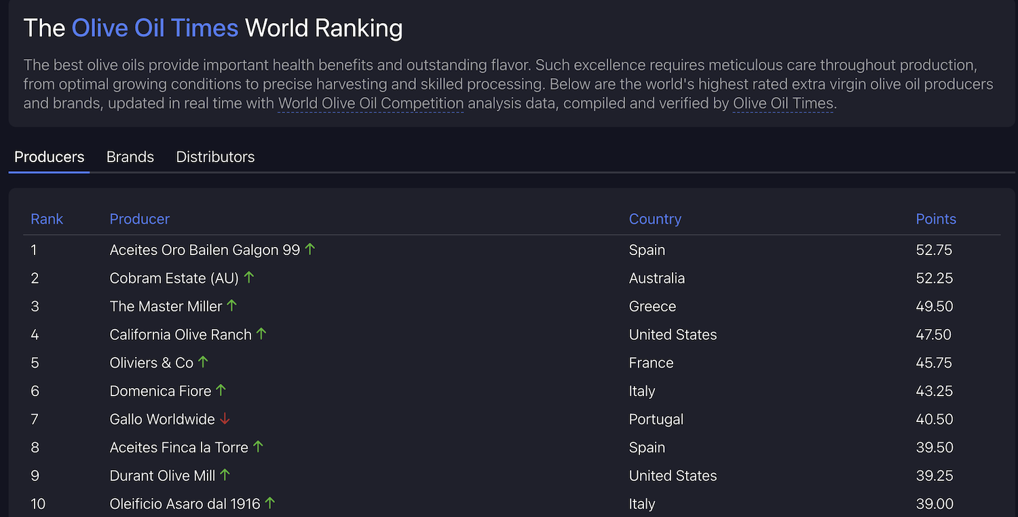Follow the Olive Oil Times link in description

783,104
